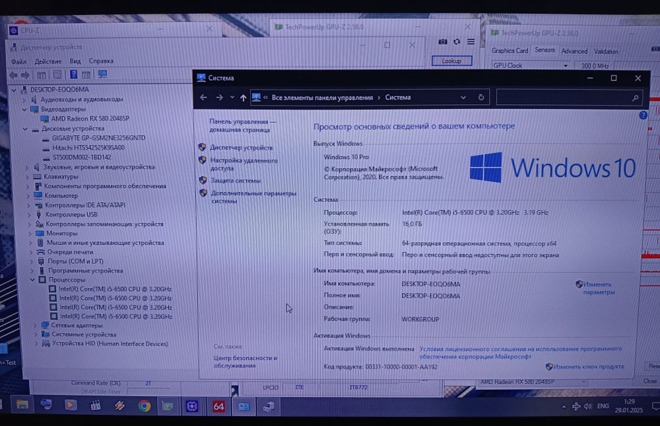The image size is (660, 426).
Task: Open Защита системы link
Action: click(236, 181)
